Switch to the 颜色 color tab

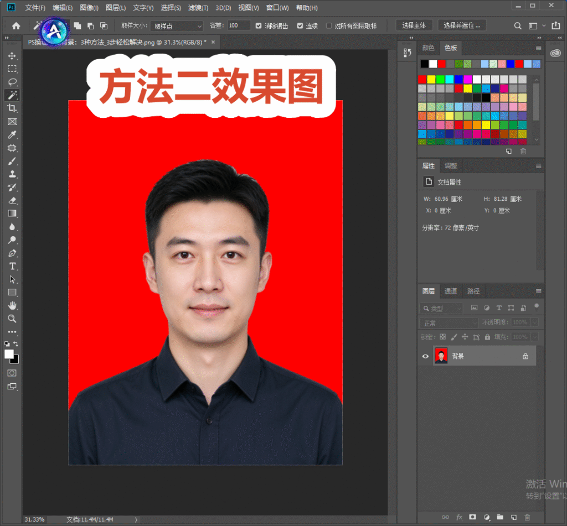(x=428, y=48)
